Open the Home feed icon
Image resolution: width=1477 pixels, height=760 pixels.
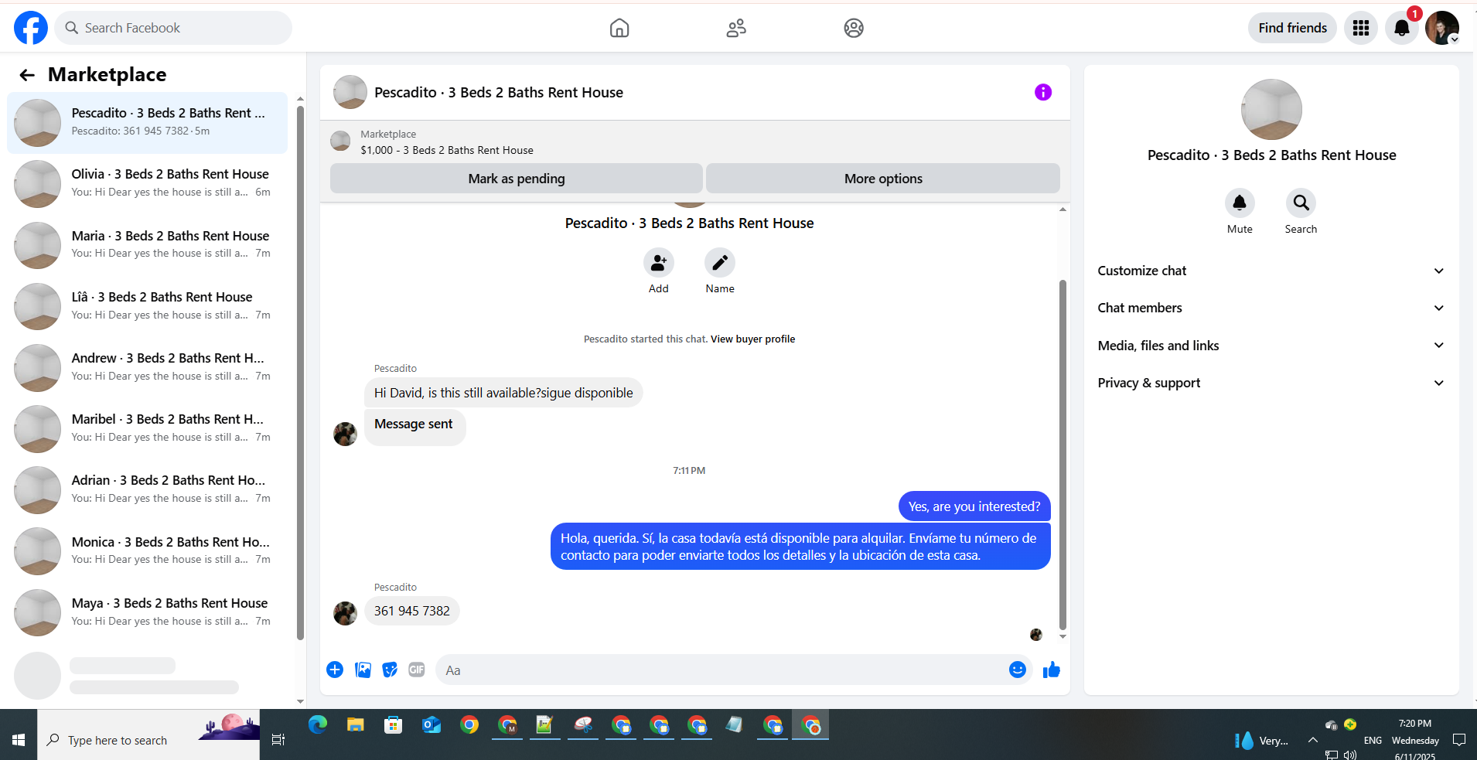click(619, 28)
